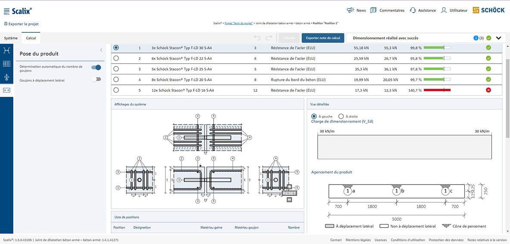
Task: Click red 140,7 % utilization bar
Action: 437,90
